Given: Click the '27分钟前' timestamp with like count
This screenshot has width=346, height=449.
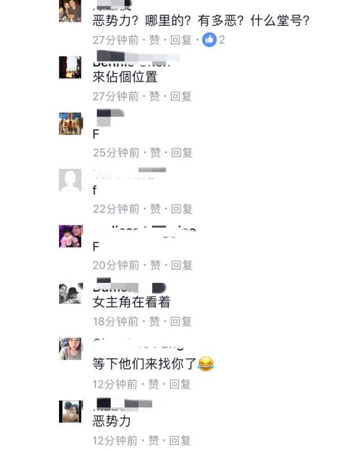Looking at the screenshot, I should pyautogui.click(x=116, y=40).
